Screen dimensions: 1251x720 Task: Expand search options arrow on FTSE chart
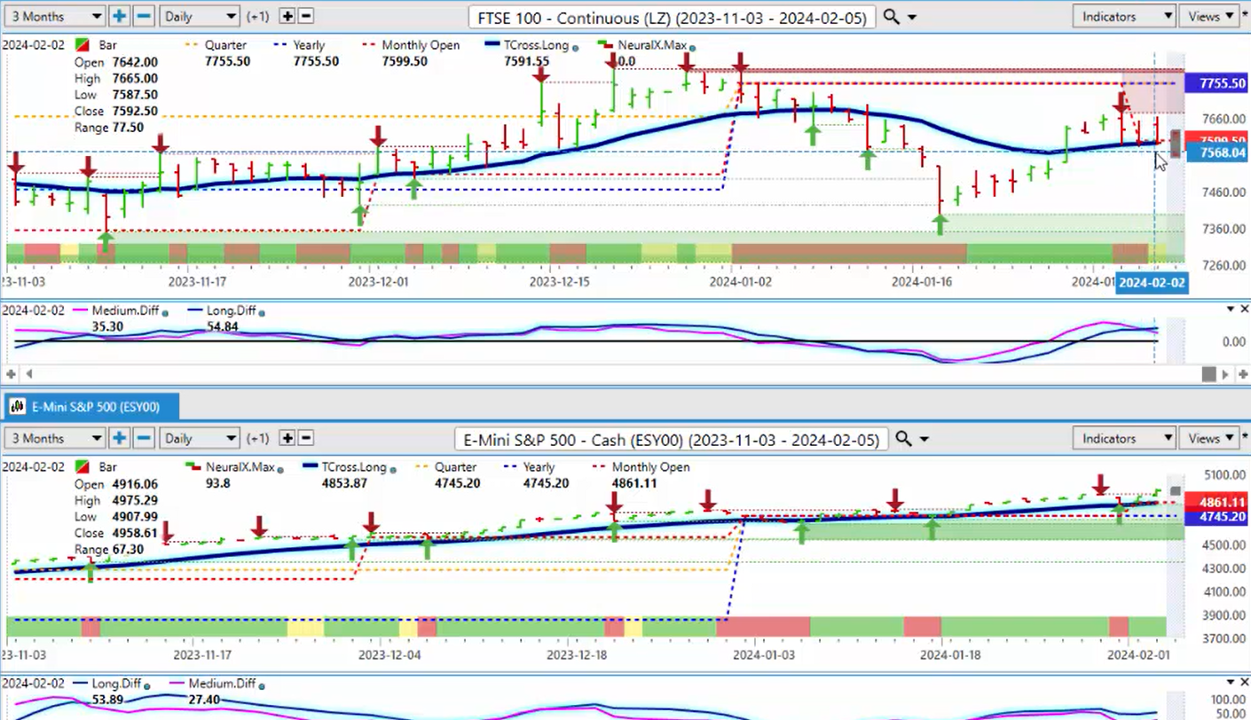click(x=913, y=18)
